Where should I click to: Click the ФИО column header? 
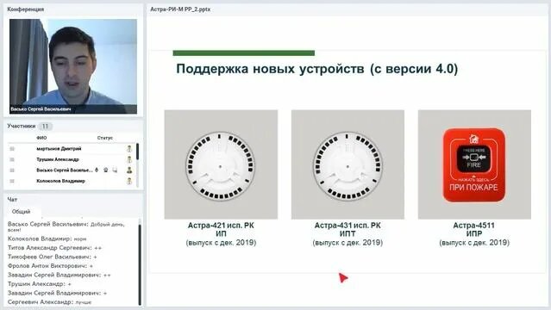(41, 138)
